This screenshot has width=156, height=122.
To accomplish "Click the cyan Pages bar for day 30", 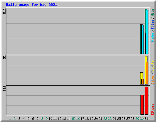I will [x=143, y=39].
